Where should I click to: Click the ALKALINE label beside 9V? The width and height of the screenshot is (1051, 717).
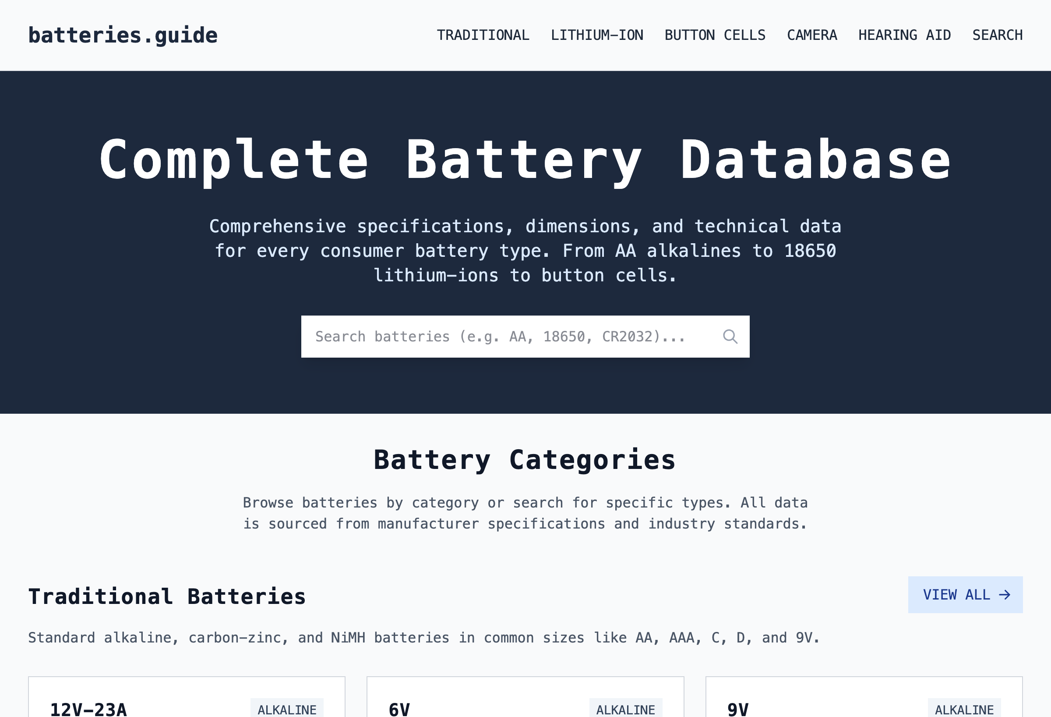(x=965, y=708)
